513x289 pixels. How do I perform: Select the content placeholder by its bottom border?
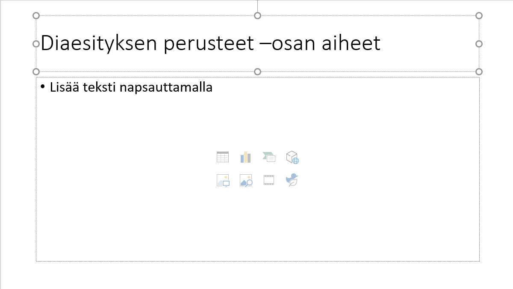pyautogui.click(x=257, y=261)
